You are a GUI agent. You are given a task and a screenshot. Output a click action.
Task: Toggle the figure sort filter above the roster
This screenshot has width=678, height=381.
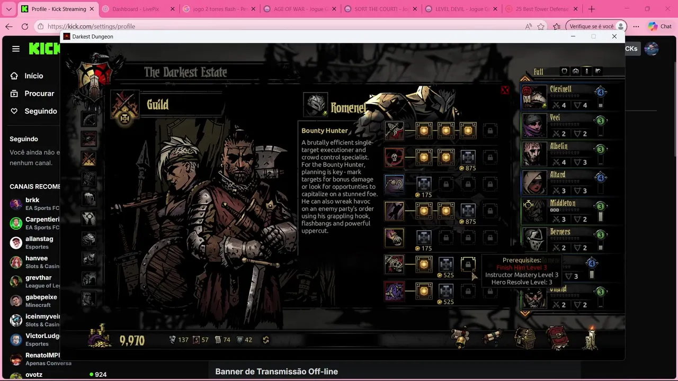586,71
